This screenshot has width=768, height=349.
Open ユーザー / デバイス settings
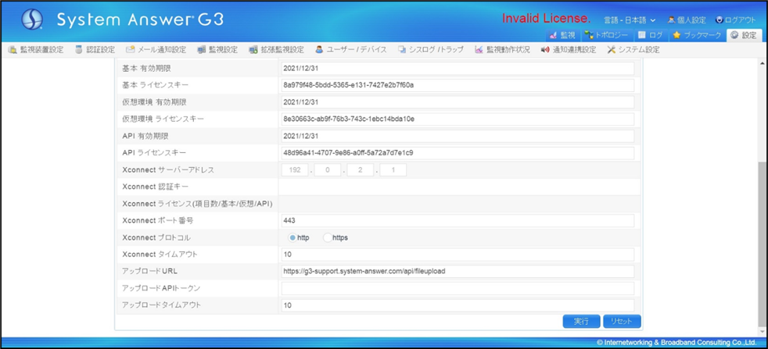click(x=350, y=50)
